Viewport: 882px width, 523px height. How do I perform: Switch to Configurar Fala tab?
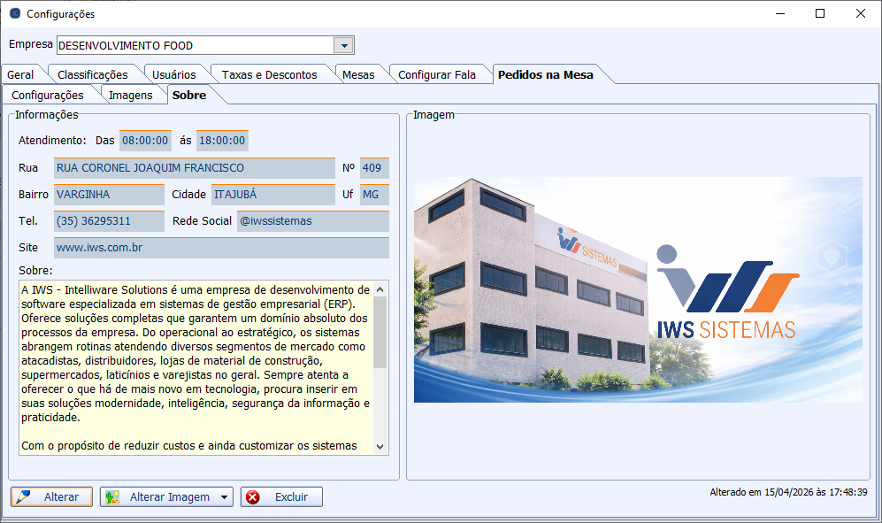437,74
